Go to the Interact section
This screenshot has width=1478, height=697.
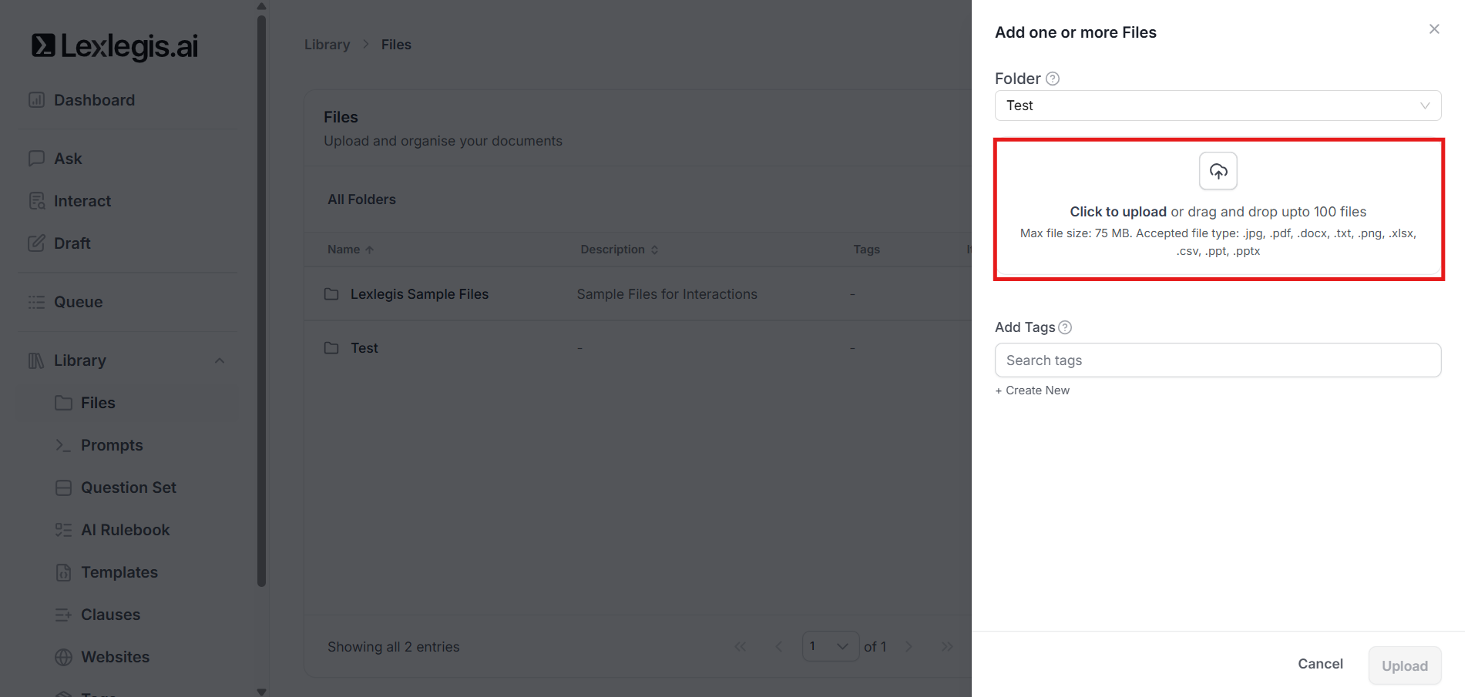[82, 201]
